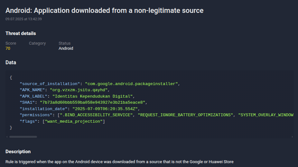
Task: Click the Description section heading
Action: pos(18,152)
